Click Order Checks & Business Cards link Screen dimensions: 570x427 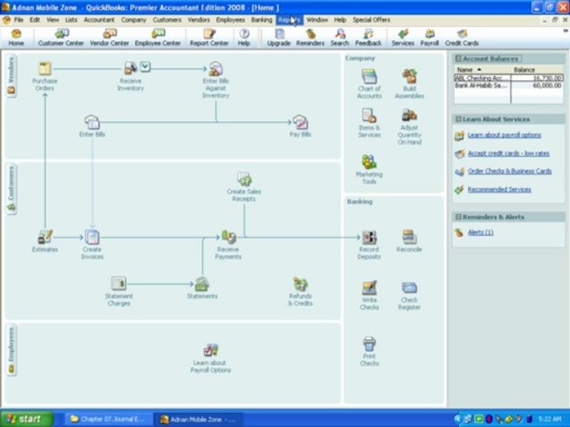(x=509, y=171)
